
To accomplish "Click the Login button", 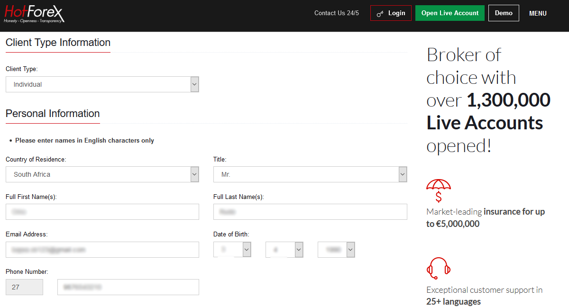I will pos(391,13).
